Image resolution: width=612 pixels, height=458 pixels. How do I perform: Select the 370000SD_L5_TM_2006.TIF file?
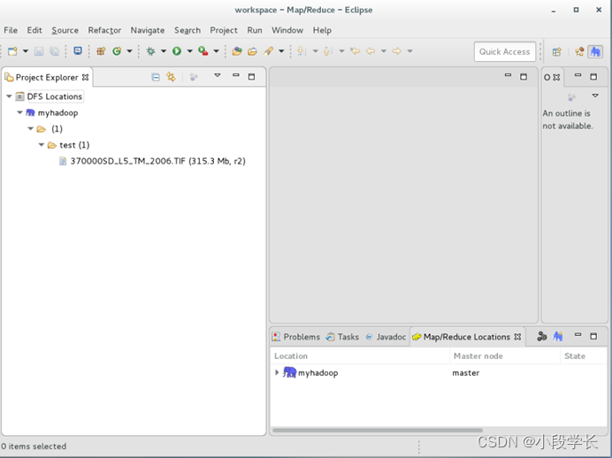157,161
